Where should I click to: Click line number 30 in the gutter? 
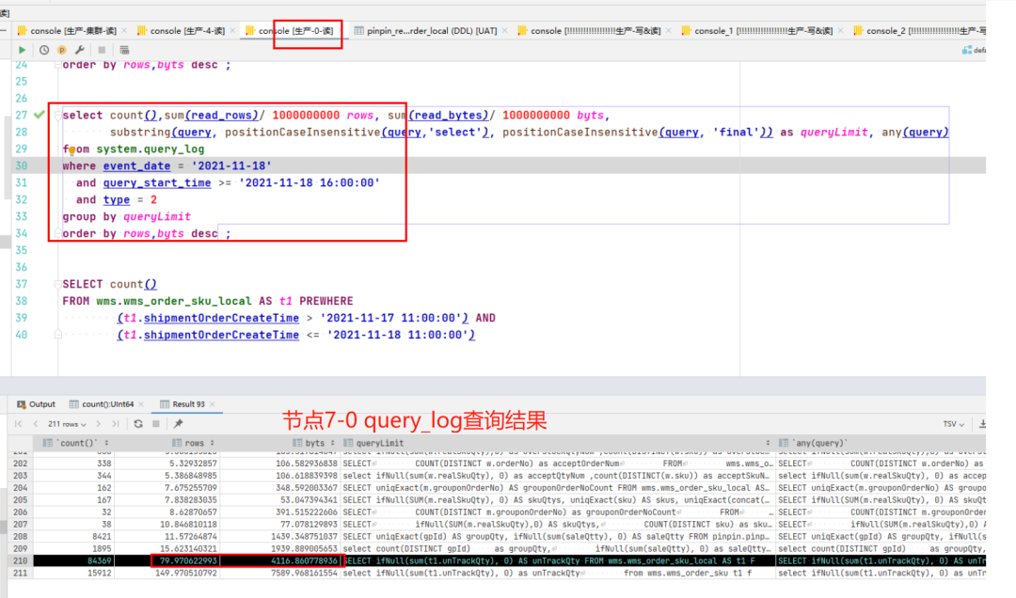click(22, 165)
